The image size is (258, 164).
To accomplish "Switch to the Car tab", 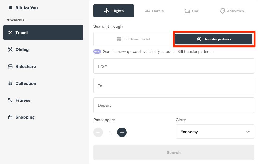I will point(191,11).
